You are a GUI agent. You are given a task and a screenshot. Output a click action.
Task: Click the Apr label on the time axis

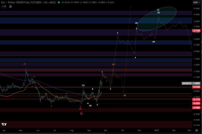coord(4,130)
